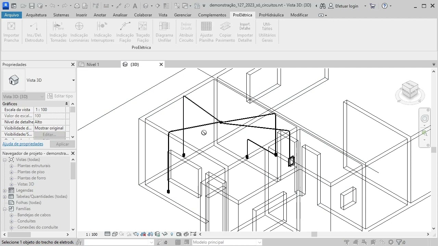This screenshot has width=438, height=246.
Task: Click Editar button for Visibilidade/S... row
Action: click(x=49, y=135)
